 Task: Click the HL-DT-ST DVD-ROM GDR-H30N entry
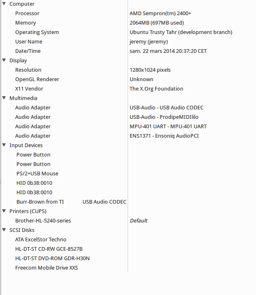click(x=52, y=259)
